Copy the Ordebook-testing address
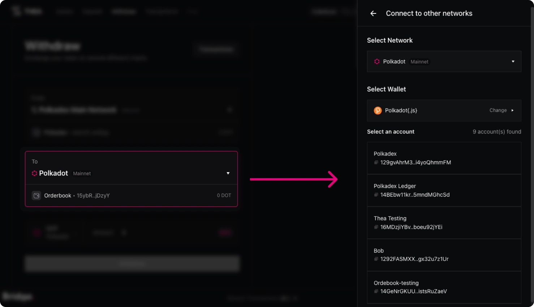The height and width of the screenshot is (307, 534). tap(376, 291)
